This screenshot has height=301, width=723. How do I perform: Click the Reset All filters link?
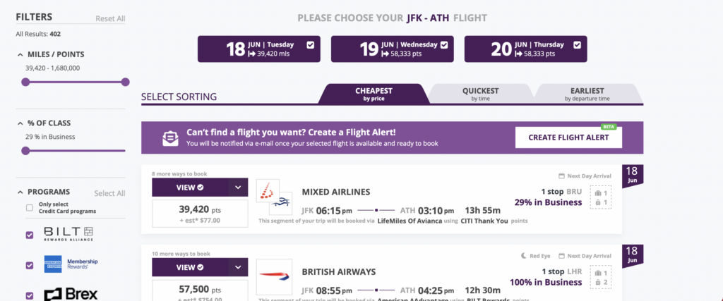tap(110, 19)
